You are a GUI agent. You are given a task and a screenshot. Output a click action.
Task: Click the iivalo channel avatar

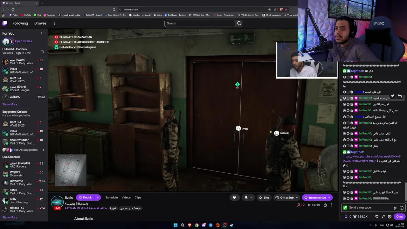(57, 202)
